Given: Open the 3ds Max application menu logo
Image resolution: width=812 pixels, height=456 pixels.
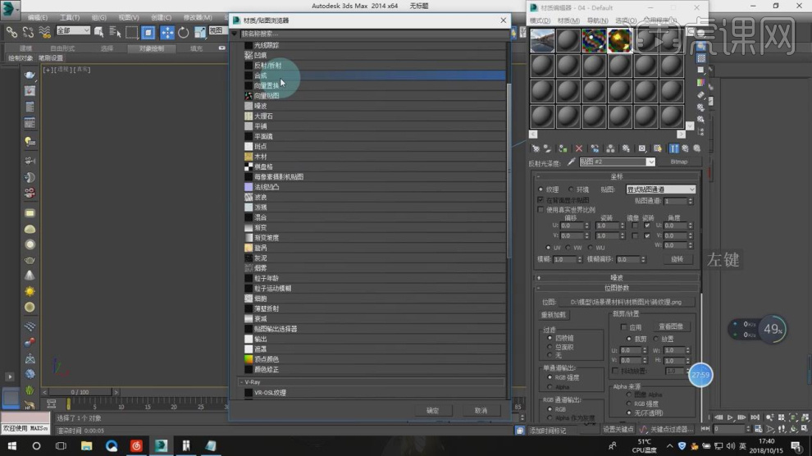Looking at the screenshot, I should (9, 9).
